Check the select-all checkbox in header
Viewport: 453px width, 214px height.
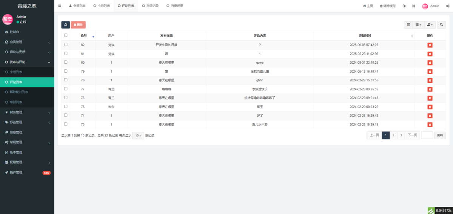point(66,35)
